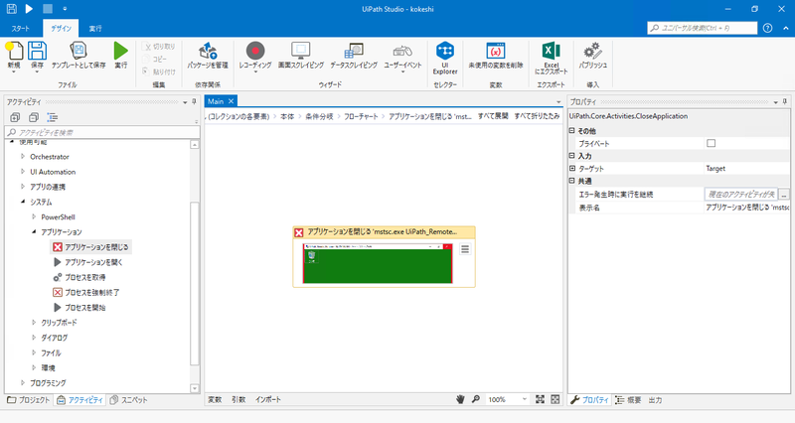Image resolution: width=795 pixels, height=423 pixels.
Task: Close the Main document tab
Action: point(231,101)
